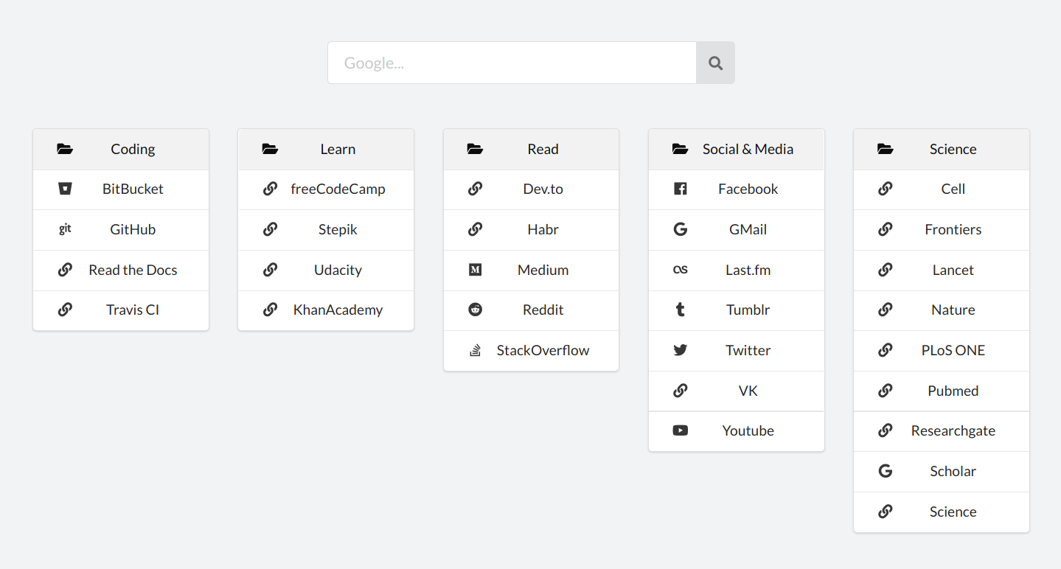Click the Tumblr t icon
Viewport: 1061px width, 569px height.
point(680,310)
